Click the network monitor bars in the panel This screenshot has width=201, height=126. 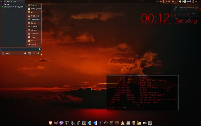pyautogui.click(x=164, y=2)
